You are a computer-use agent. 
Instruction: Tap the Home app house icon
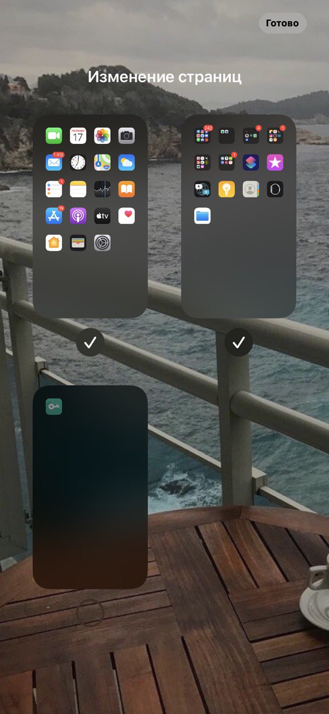tap(54, 243)
